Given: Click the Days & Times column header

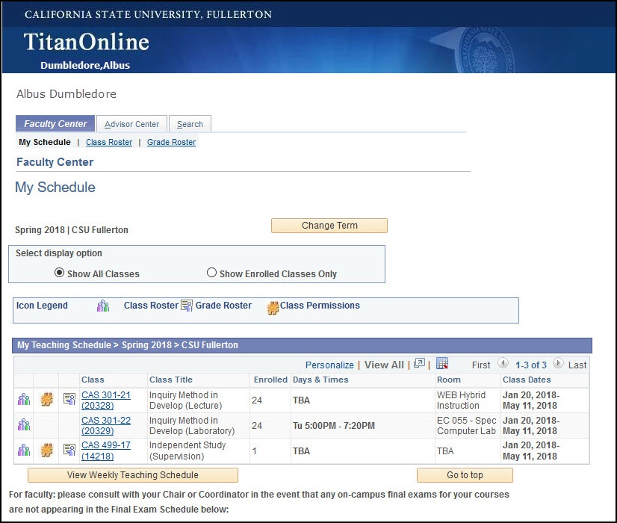Looking at the screenshot, I should point(320,380).
